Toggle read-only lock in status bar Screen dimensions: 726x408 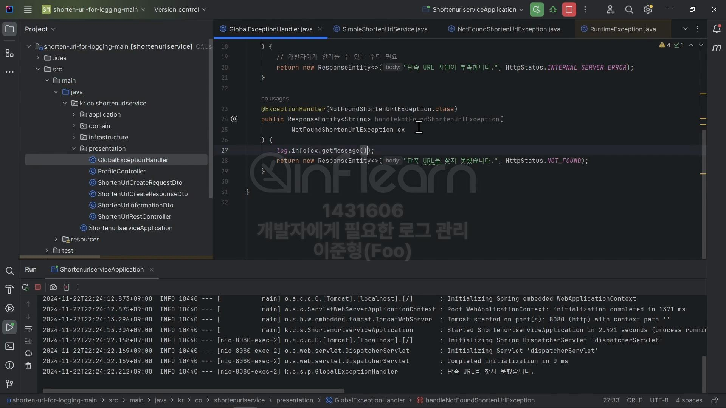(714, 400)
